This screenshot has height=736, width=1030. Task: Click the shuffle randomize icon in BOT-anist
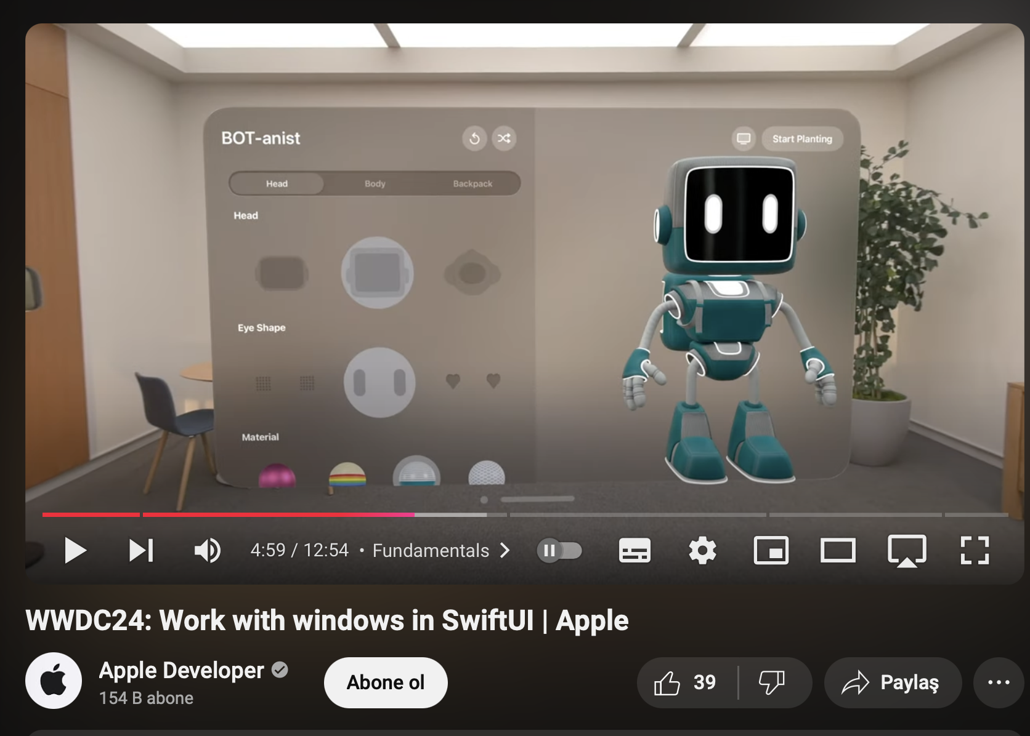tap(504, 138)
